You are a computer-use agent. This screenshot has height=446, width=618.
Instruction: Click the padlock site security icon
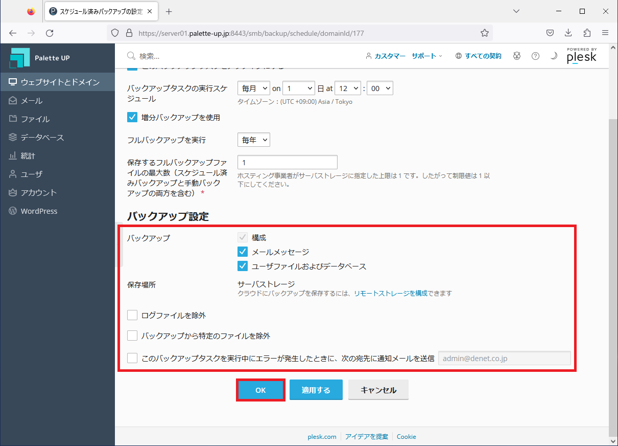point(129,33)
